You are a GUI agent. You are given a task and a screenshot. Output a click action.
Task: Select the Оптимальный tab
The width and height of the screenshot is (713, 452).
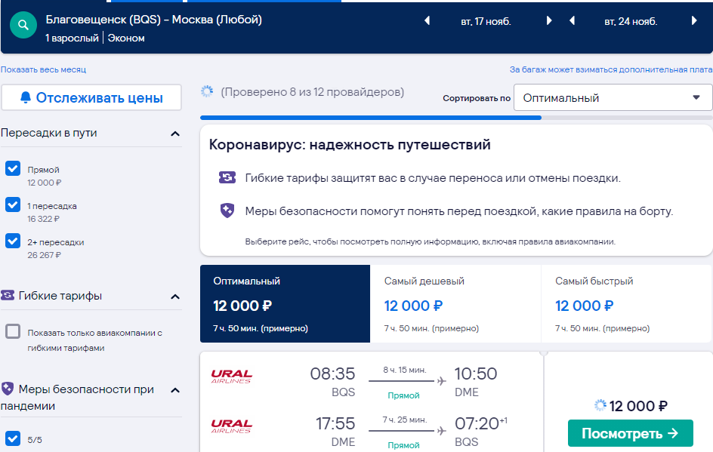coord(285,303)
